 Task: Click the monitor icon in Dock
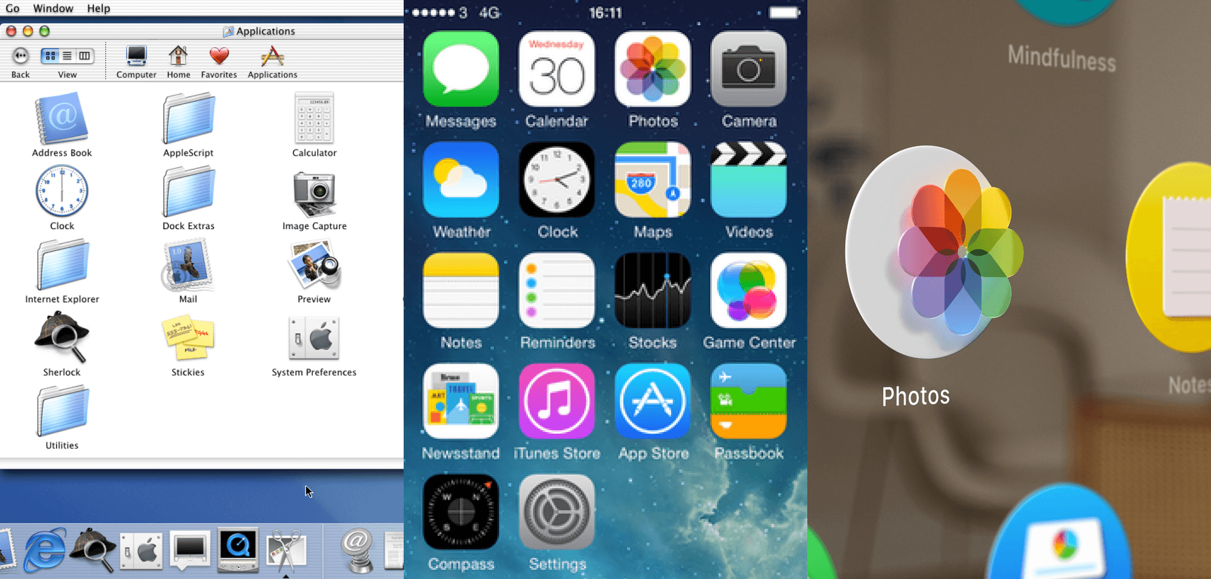pyautogui.click(x=190, y=549)
